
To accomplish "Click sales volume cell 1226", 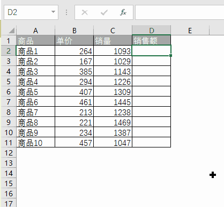I will (x=113, y=81).
